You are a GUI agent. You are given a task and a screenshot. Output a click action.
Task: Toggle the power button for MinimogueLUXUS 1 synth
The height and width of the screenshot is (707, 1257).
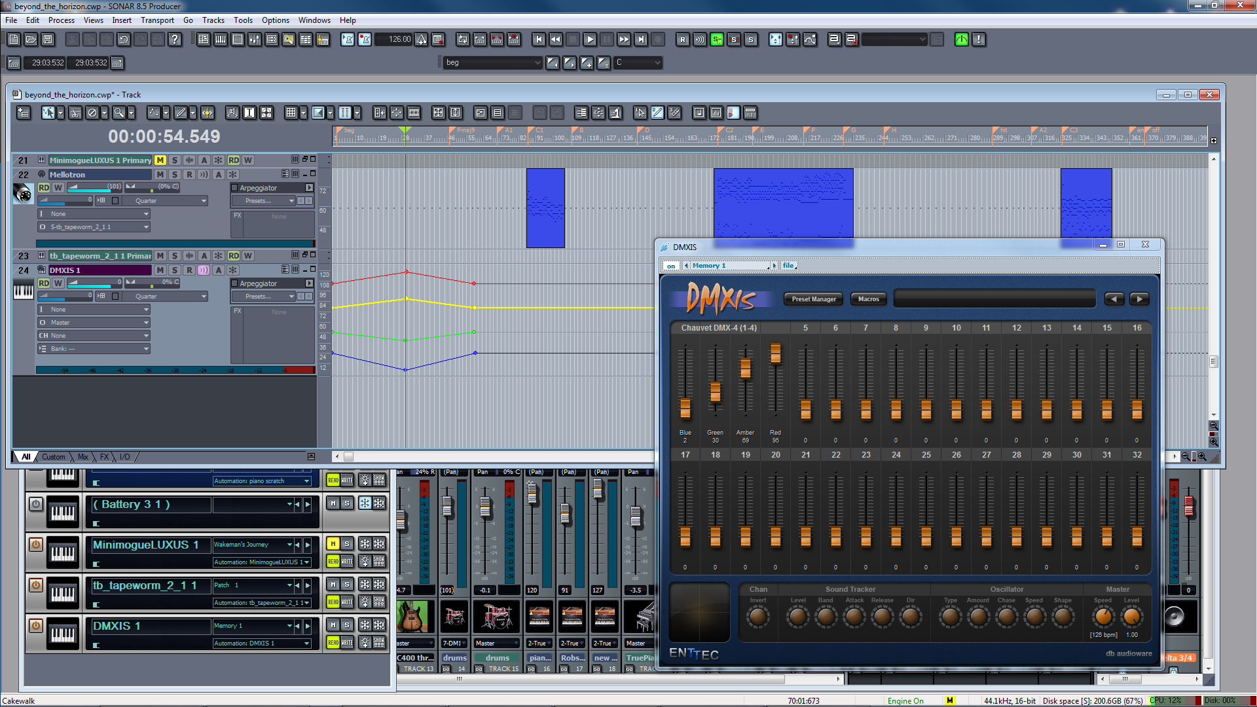coord(36,544)
